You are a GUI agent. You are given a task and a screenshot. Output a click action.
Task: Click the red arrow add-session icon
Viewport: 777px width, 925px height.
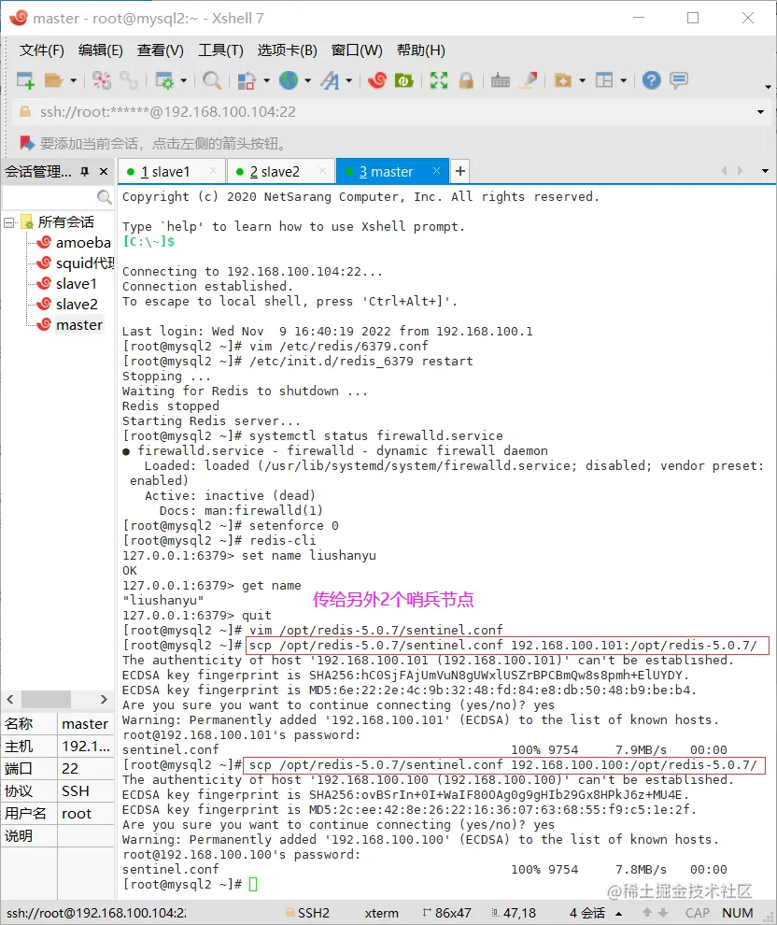27,143
